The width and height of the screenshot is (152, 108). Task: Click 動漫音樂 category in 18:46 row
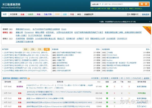(20, 87)
